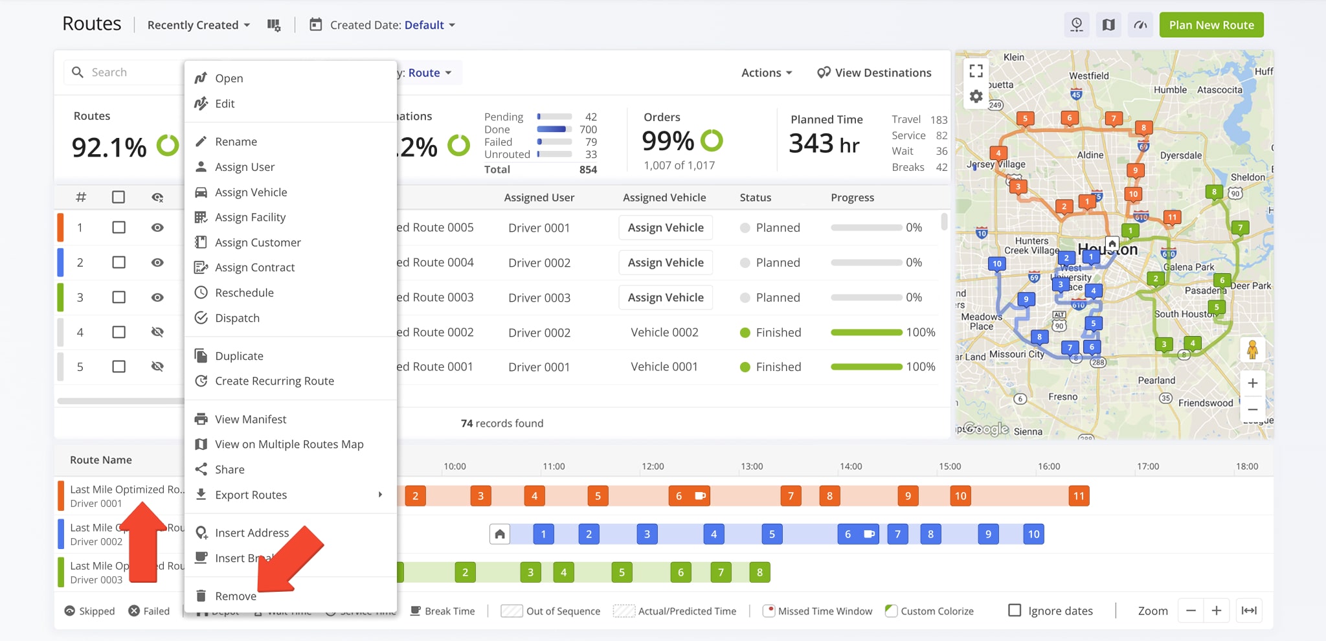Select the map view icon near Plan New Route
This screenshot has height=641, width=1326.
1108,25
